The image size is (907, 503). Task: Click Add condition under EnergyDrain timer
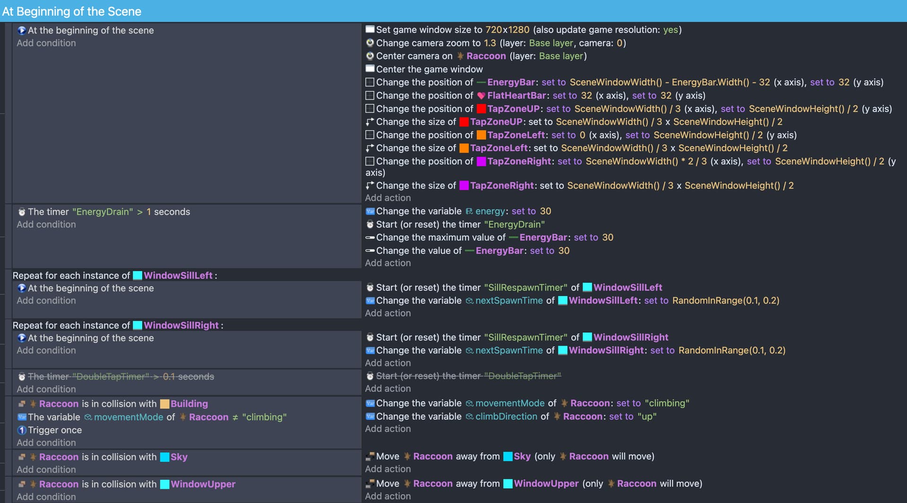click(x=46, y=225)
